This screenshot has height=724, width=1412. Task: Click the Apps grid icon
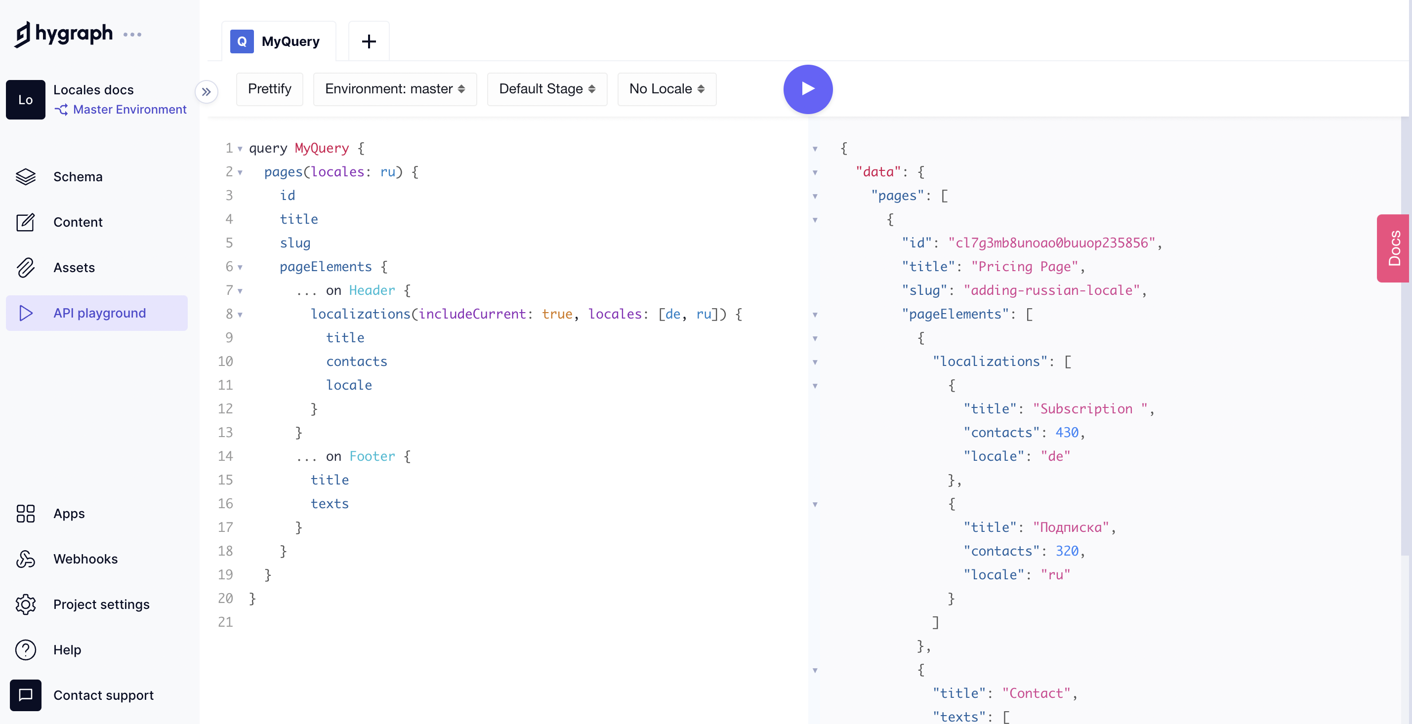click(25, 514)
